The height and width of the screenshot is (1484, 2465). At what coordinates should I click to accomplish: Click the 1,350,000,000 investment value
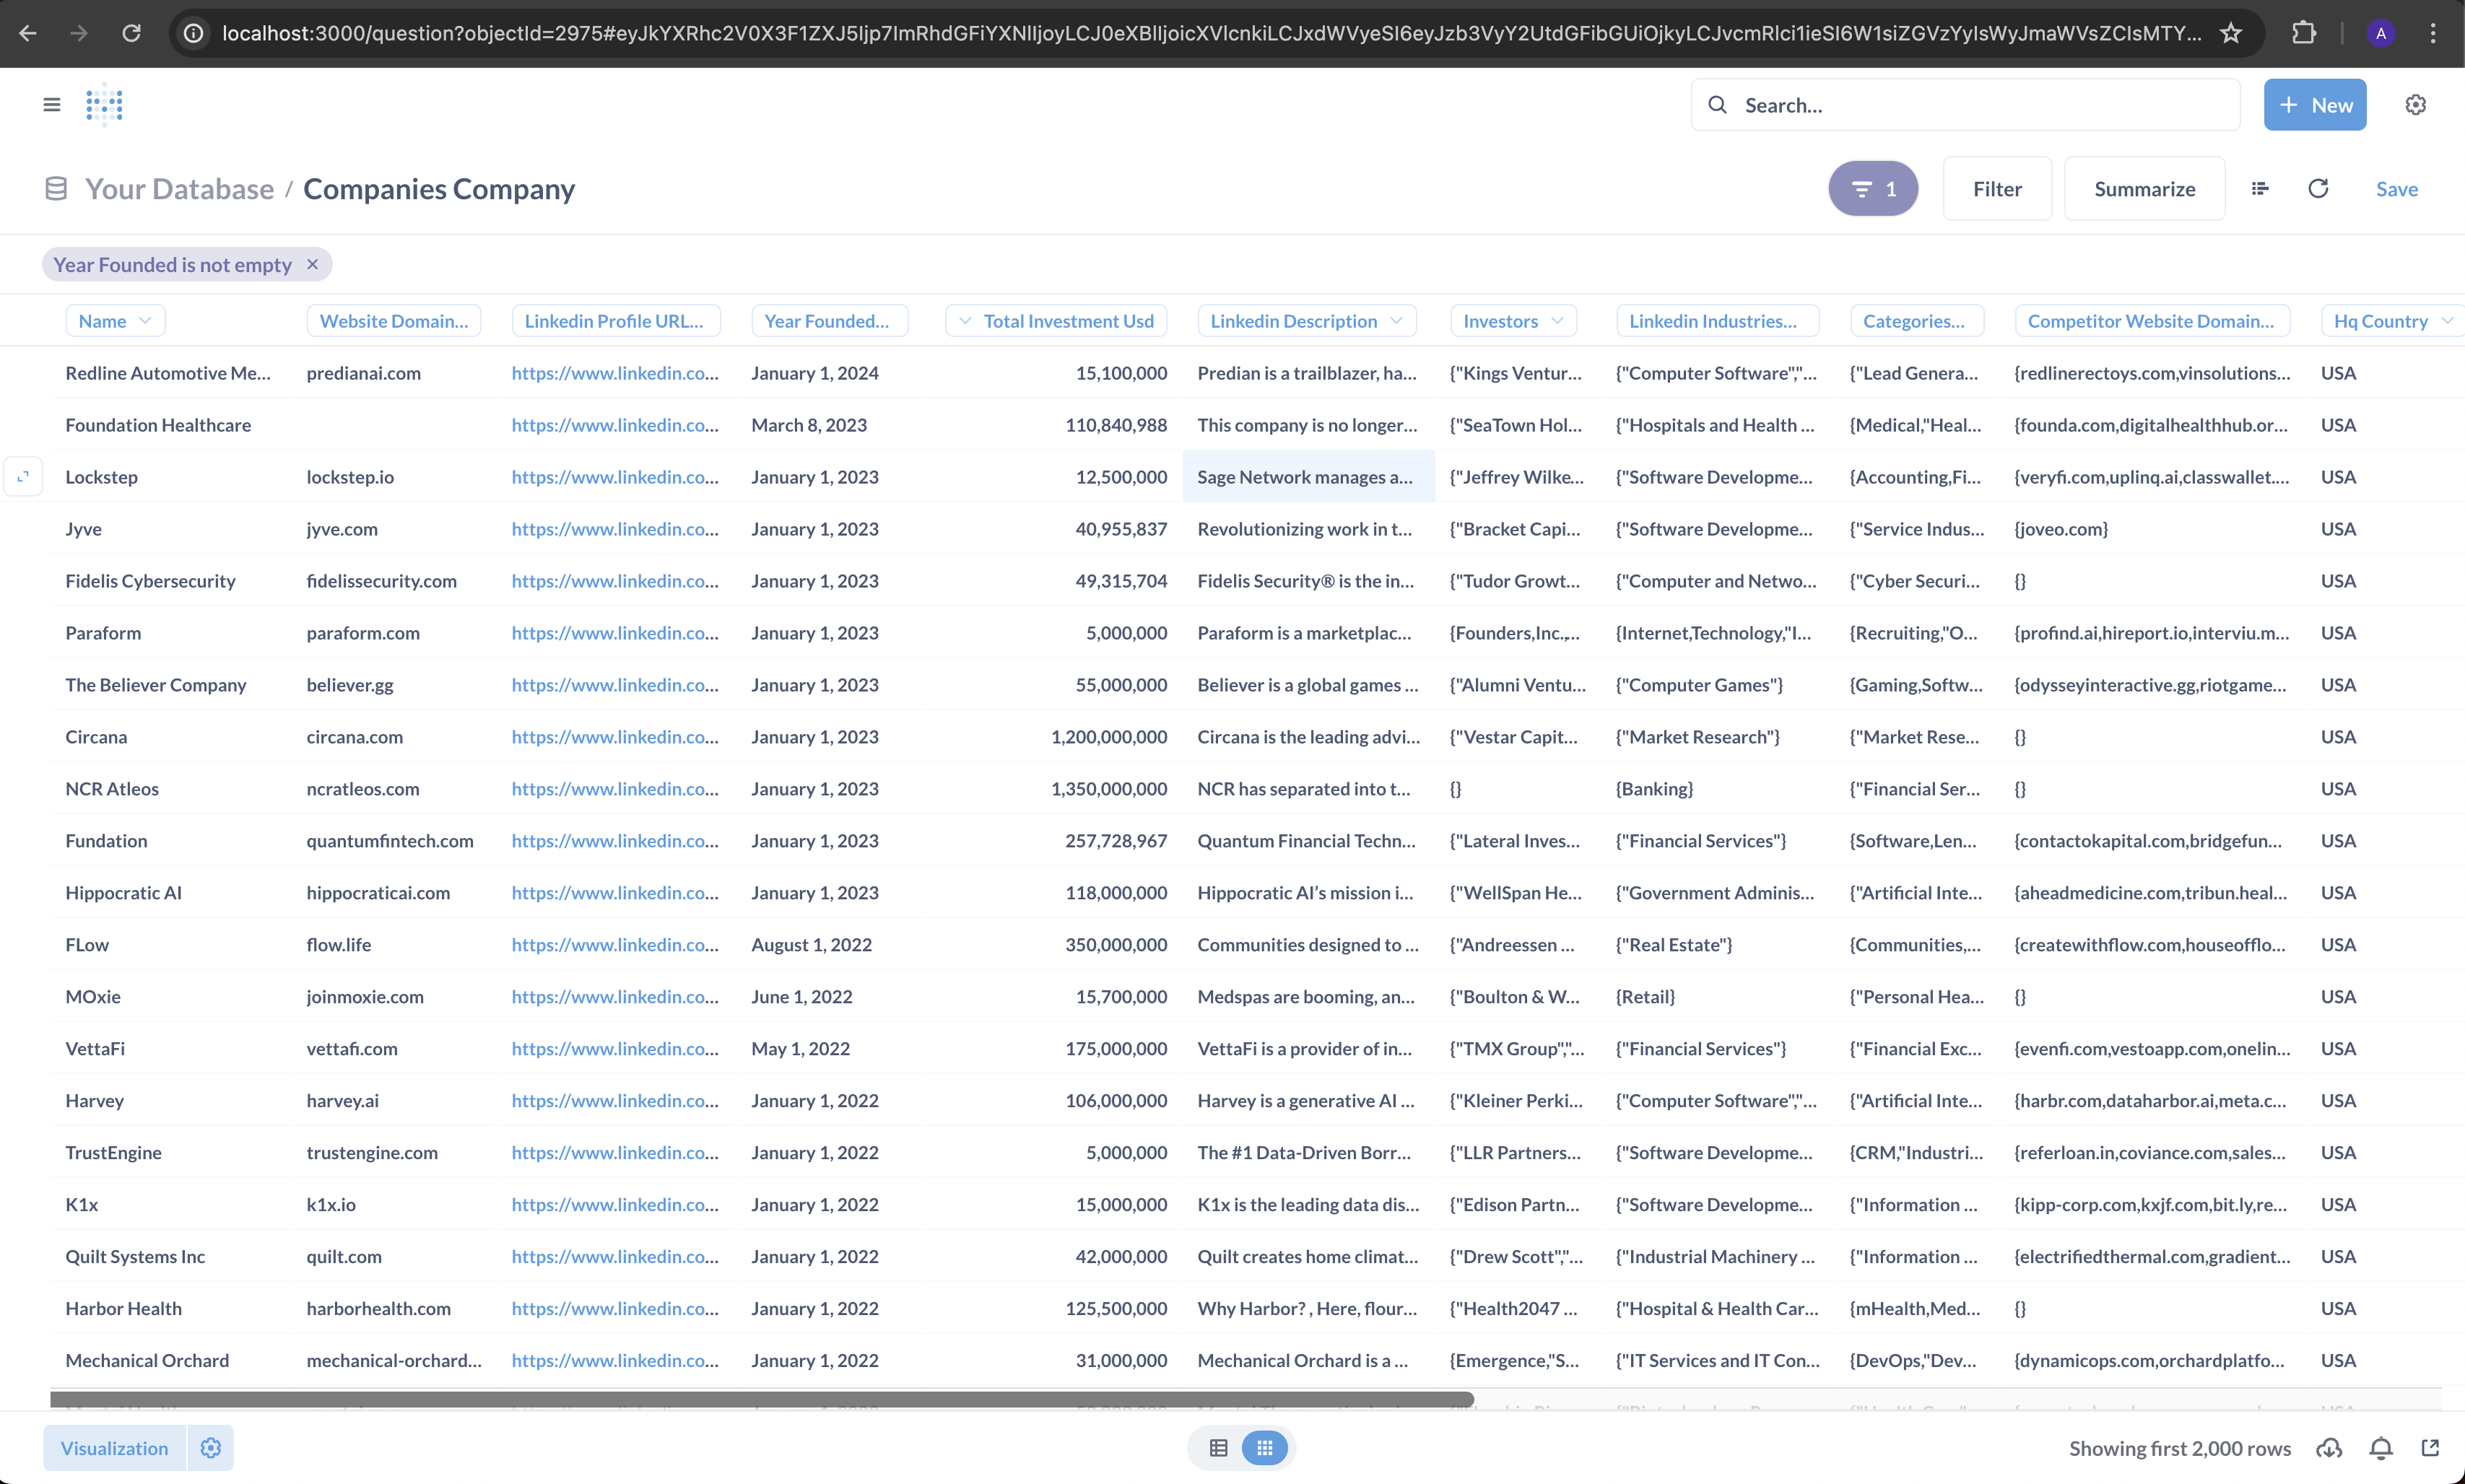(x=1108, y=789)
